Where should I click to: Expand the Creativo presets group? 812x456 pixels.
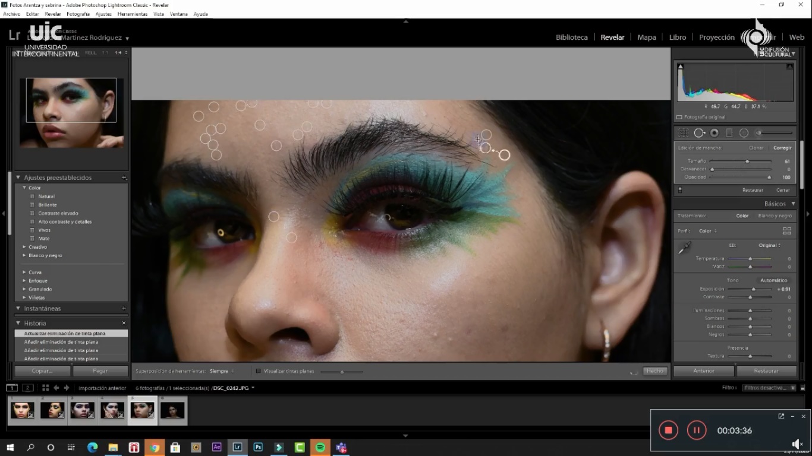tap(24, 247)
